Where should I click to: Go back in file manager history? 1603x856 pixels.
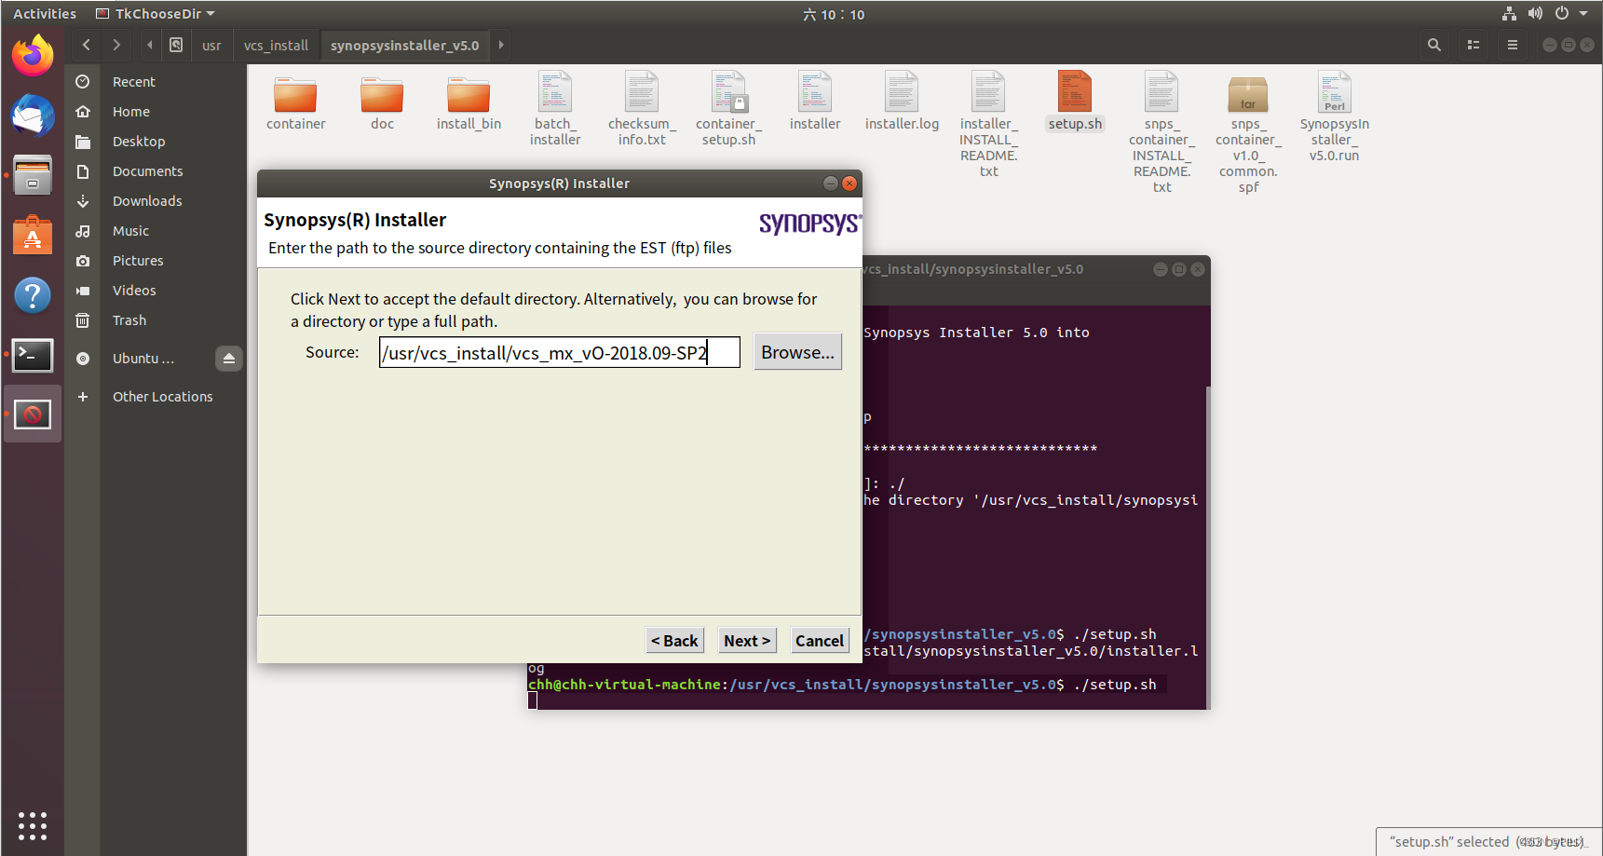pos(87,45)
